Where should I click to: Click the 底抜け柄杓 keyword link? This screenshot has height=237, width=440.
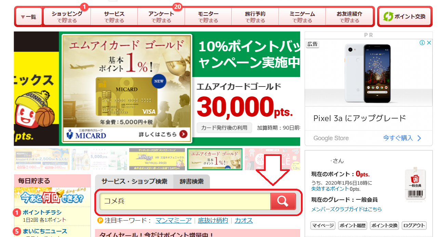pos(213,221)
